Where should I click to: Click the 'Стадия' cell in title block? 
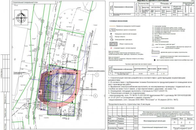click(x=174, y=119)
